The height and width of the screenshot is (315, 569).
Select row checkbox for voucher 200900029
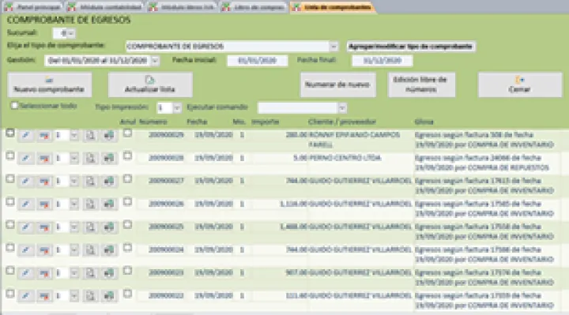pos(10,133)
